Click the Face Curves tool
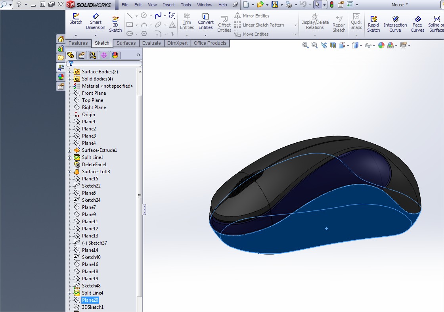Screen dimensions: 444x312 pyautogui.click(x=417, y=24)
